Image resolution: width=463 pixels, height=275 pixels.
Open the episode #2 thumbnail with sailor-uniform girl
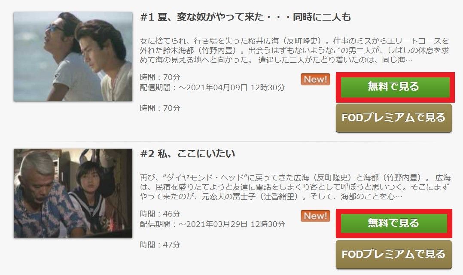[73, 193]
